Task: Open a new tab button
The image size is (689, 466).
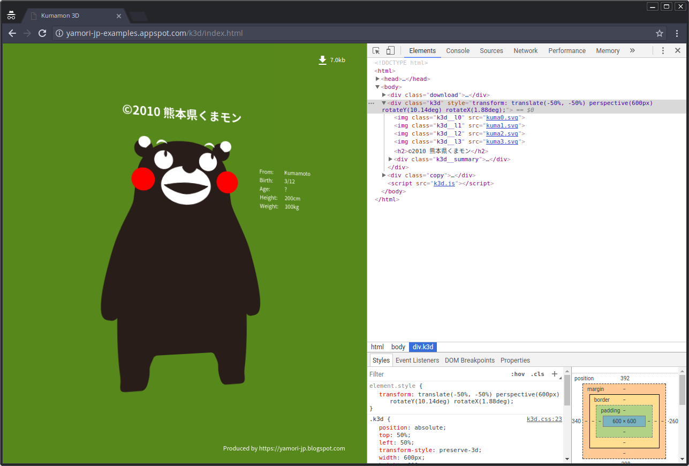Action: coord(138,16)
